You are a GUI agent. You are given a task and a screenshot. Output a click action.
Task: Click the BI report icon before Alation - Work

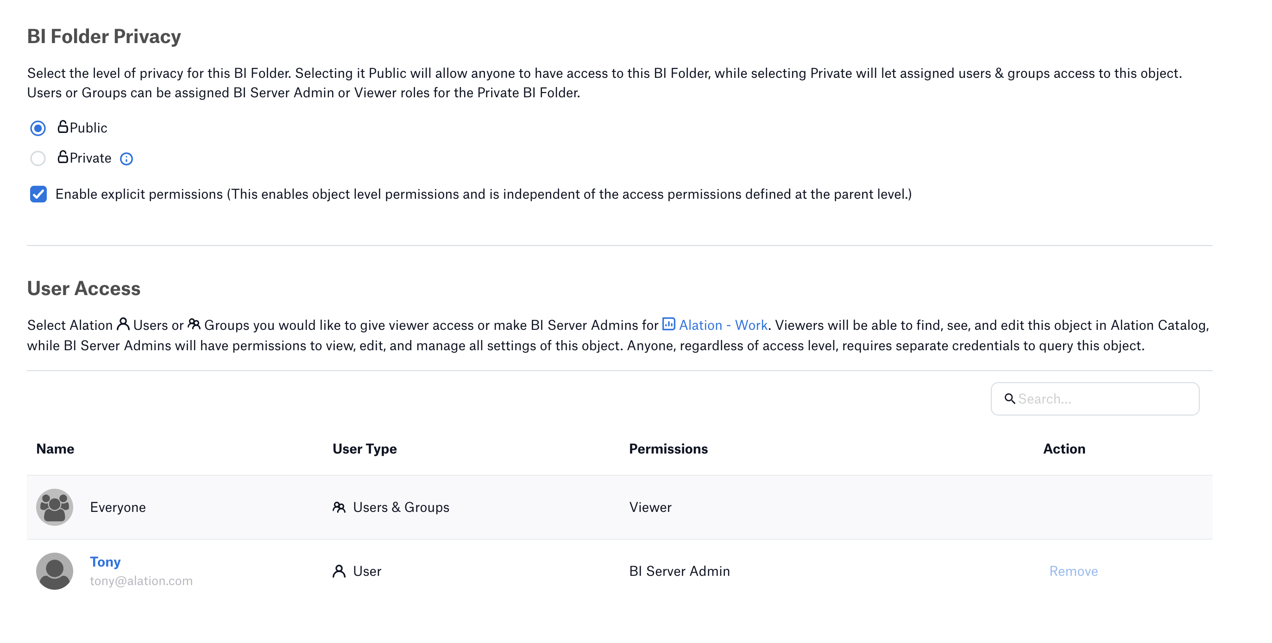[x=668, y=324]
